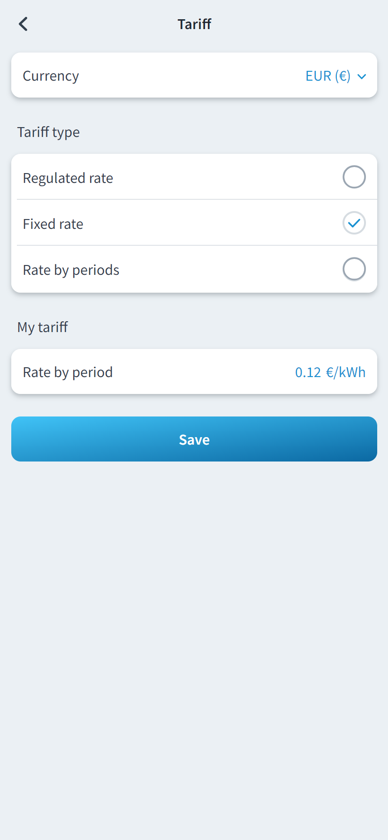This screenshot has height=840, width=388.
Task: Click the Tariff type section heading
Action: click(48, 132)
